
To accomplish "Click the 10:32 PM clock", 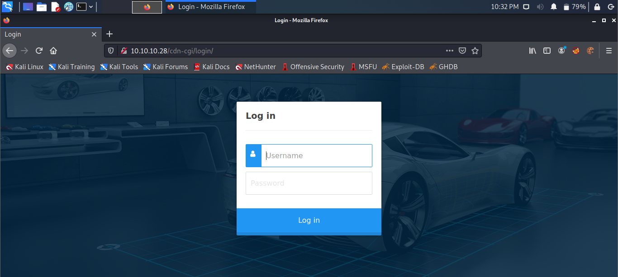I will 504,7.
